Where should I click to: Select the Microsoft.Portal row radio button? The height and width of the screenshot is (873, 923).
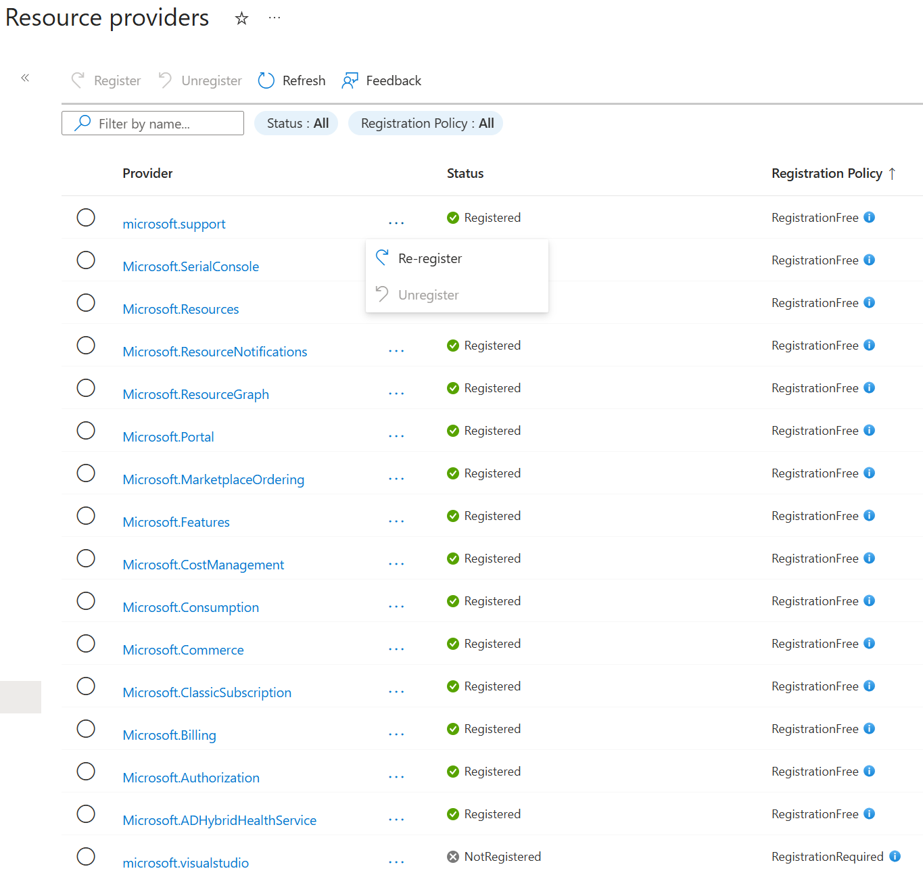click(86, 431)
